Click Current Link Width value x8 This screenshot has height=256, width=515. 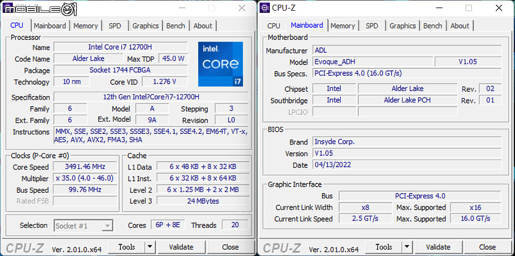365,207
